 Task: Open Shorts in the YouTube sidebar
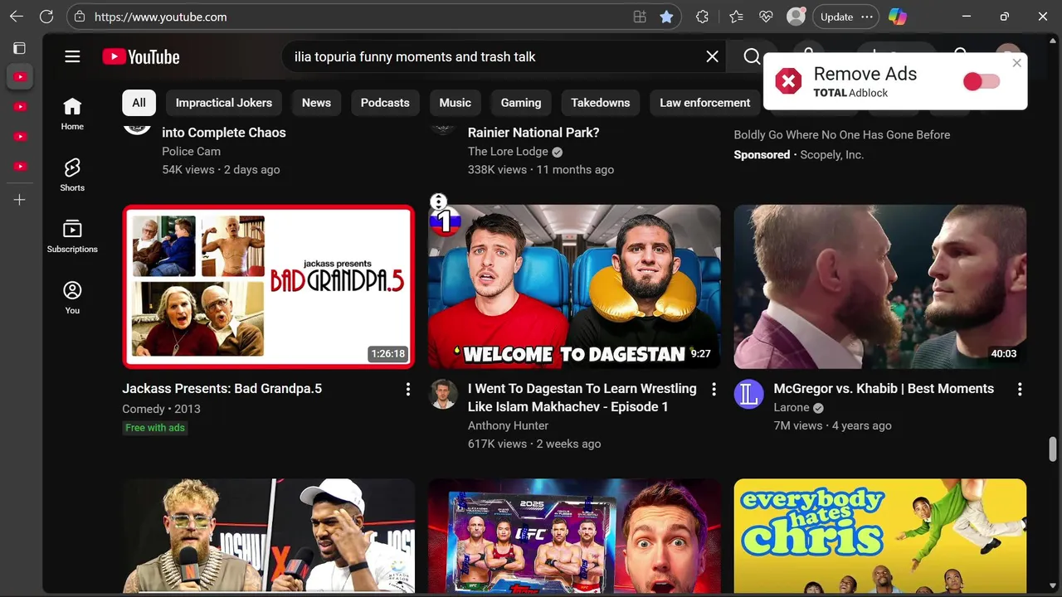click(x=72, y=175)
